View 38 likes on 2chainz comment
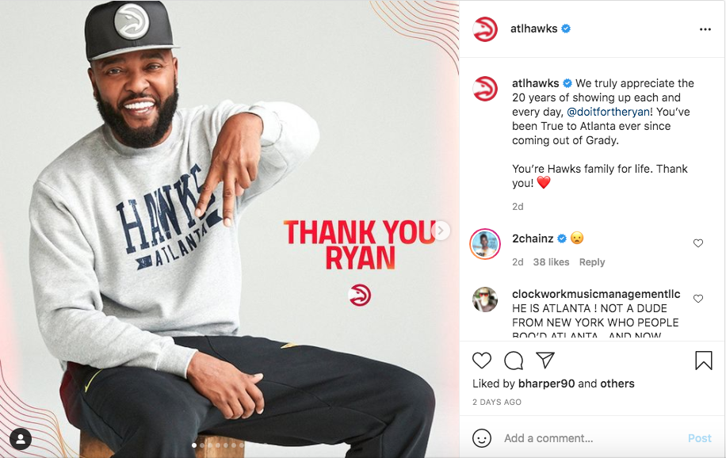The image size is (726, 458). (551, 262)
